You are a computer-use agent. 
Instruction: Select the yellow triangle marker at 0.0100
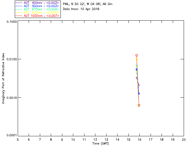[136, 59]
